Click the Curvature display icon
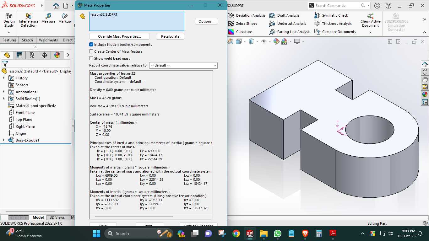 tap(231, 32)
